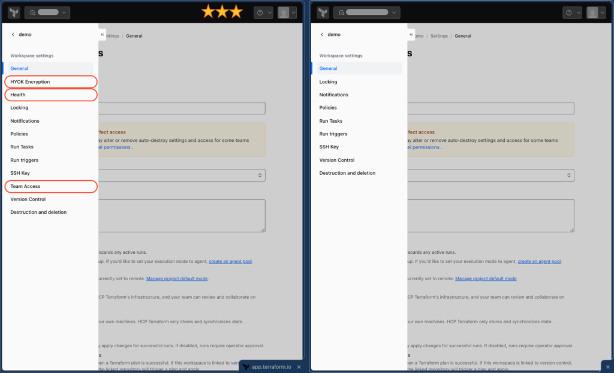Open the select dropdown in left window form
614x373 pixels.
point(182,175)
